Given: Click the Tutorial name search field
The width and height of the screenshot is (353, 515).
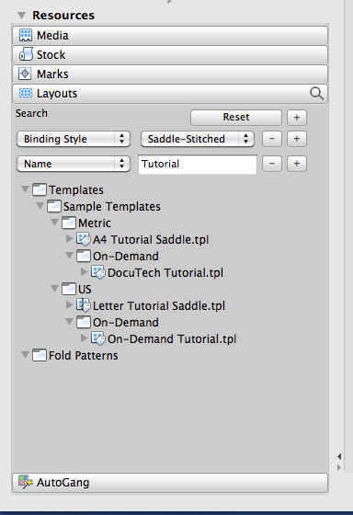Looking at the screenshot, I should [198, 164].
